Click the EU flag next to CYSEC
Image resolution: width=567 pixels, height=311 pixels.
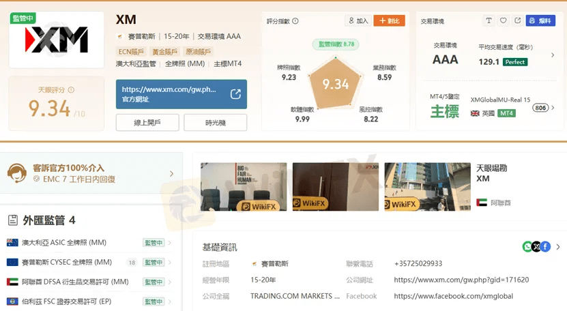coord(12,262)
